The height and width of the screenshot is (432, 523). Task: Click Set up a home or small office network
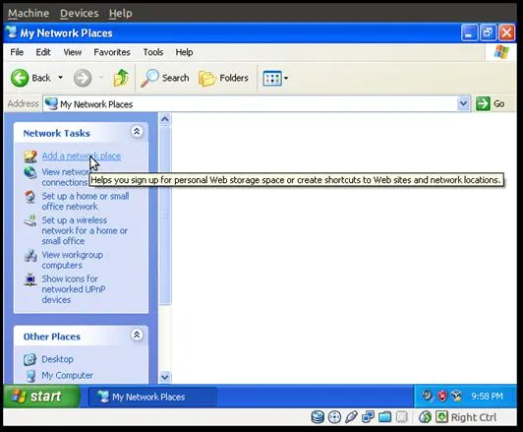[86, 201]
